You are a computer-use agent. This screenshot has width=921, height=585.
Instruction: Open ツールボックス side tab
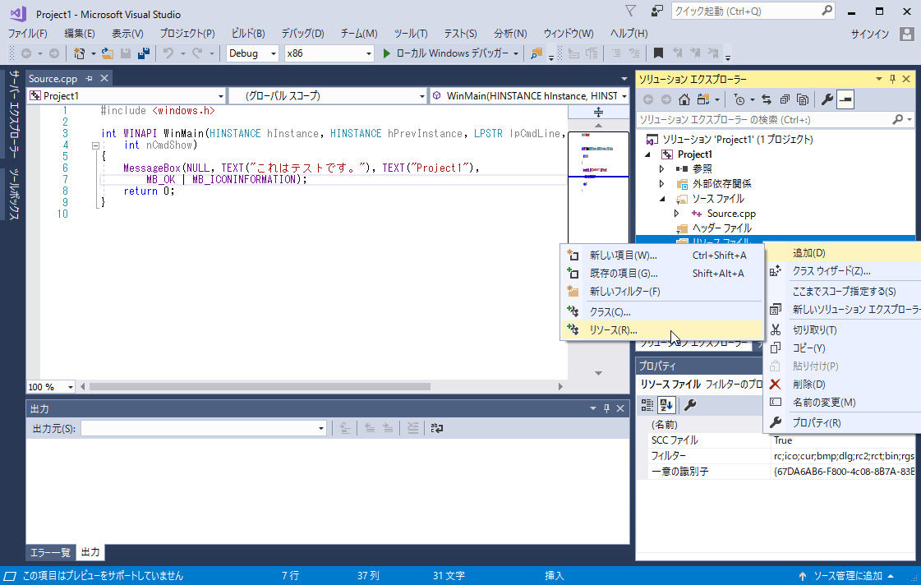pos(15,194)
